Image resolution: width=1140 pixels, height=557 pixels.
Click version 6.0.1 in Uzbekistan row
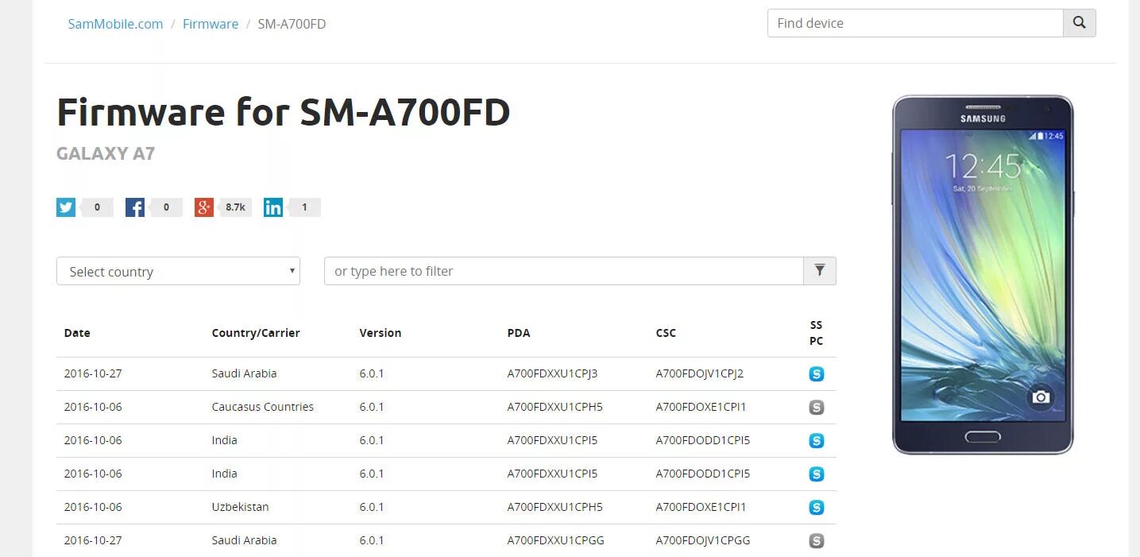coord(372,507)
